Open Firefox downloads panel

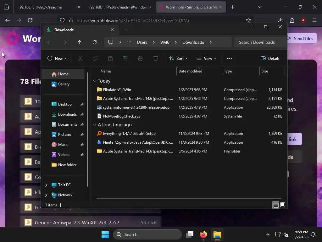280,20
